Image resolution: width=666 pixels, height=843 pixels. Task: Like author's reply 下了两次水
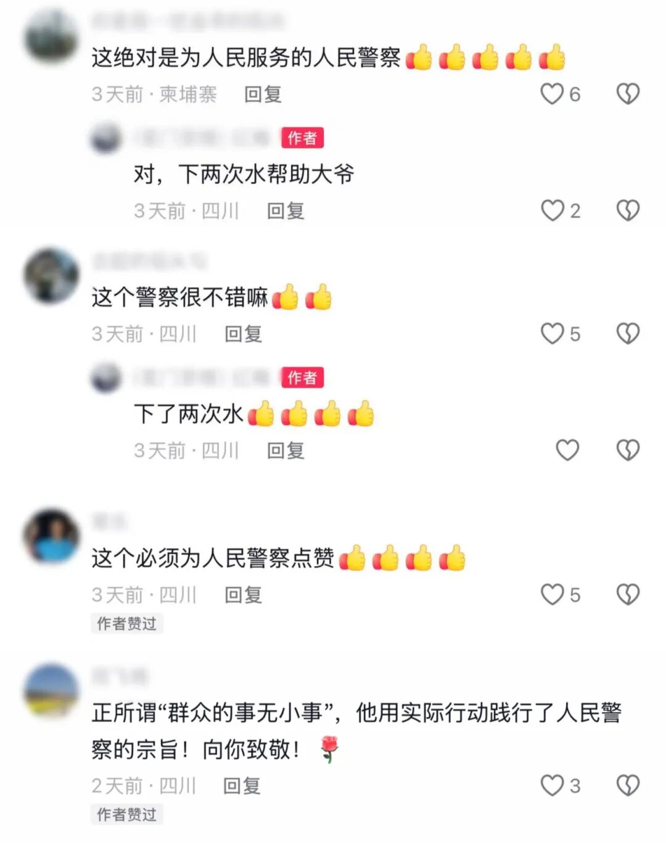pos(567,450)
